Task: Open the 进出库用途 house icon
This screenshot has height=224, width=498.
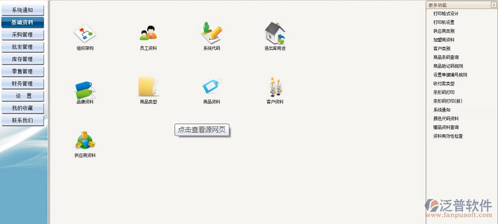Action: [275, 33]
